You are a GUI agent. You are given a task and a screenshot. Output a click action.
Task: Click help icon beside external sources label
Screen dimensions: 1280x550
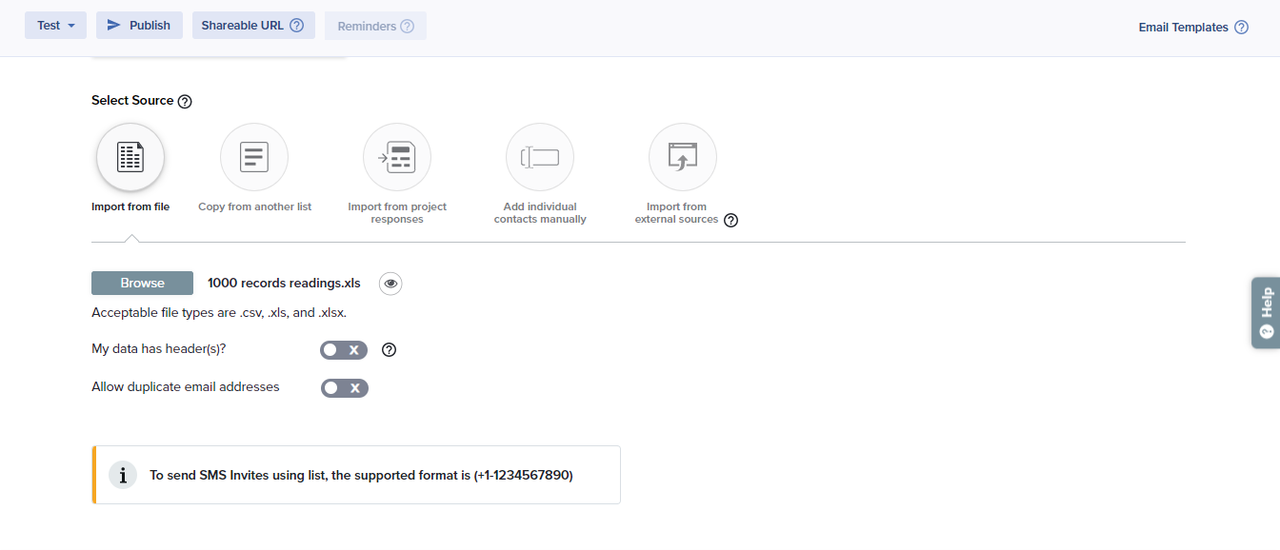tap(731, 221)
